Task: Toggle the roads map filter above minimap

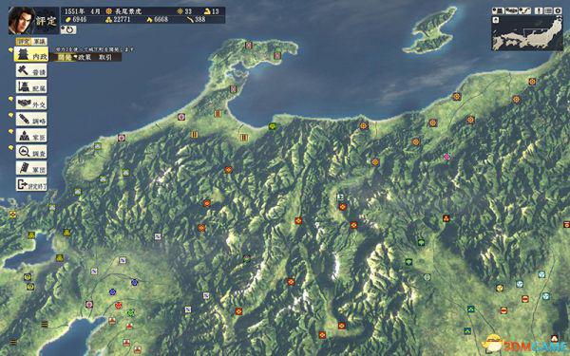Action: click(x=525, y=10)
